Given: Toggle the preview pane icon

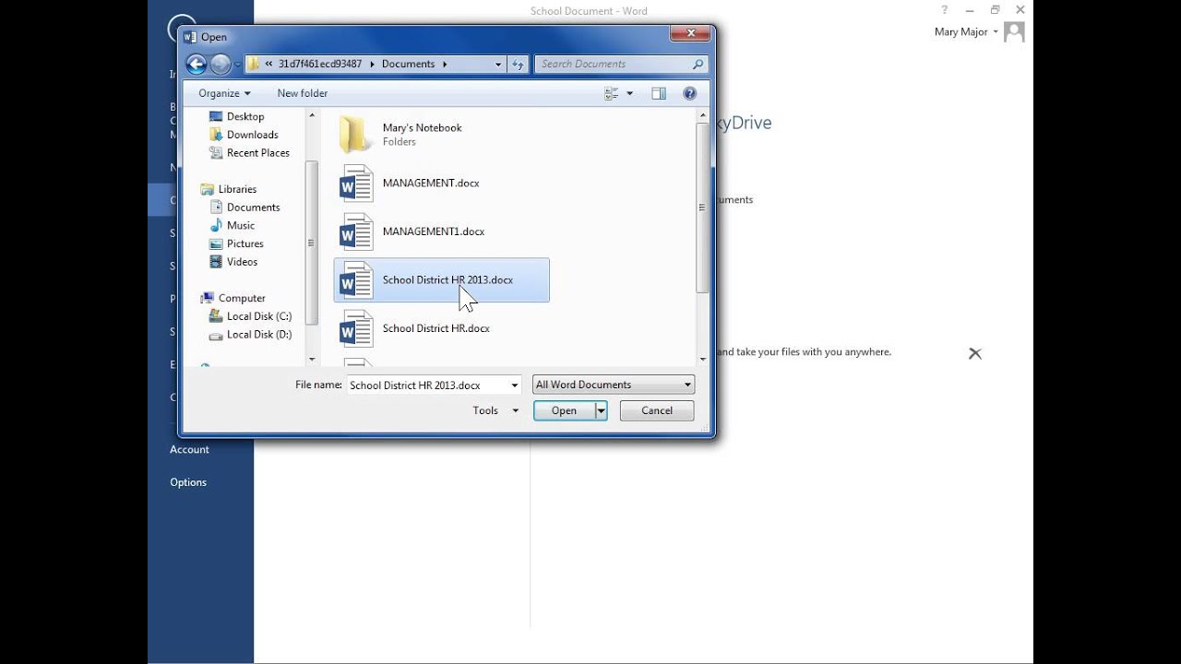Looking at the screenshot, I should pyautogui.click(x=659, y=93).
